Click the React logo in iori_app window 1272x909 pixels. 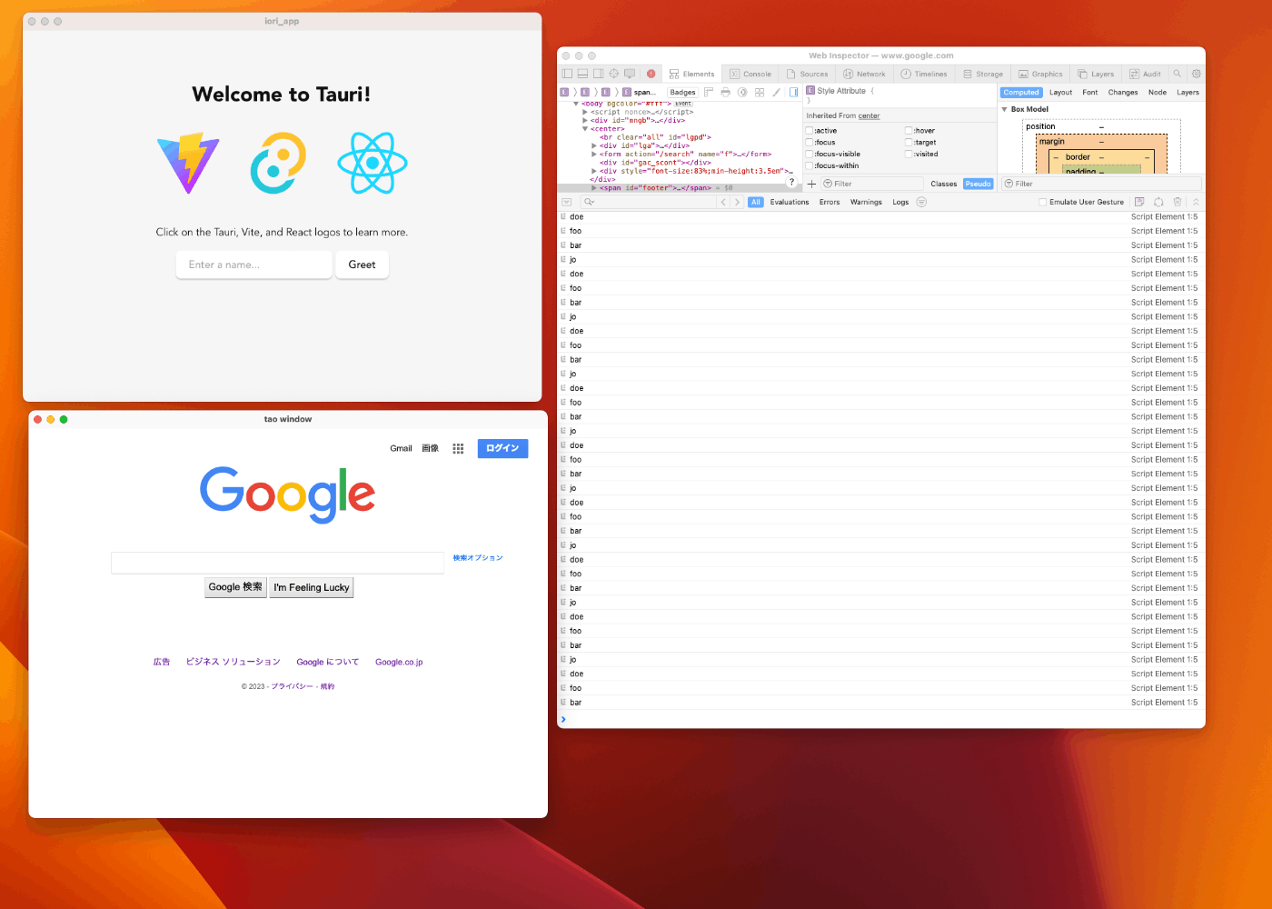373,163
